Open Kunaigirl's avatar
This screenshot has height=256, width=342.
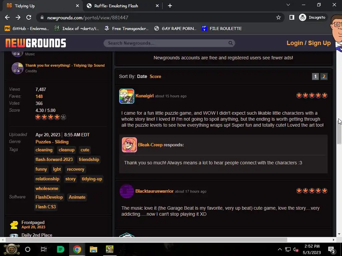coord(127,96)
